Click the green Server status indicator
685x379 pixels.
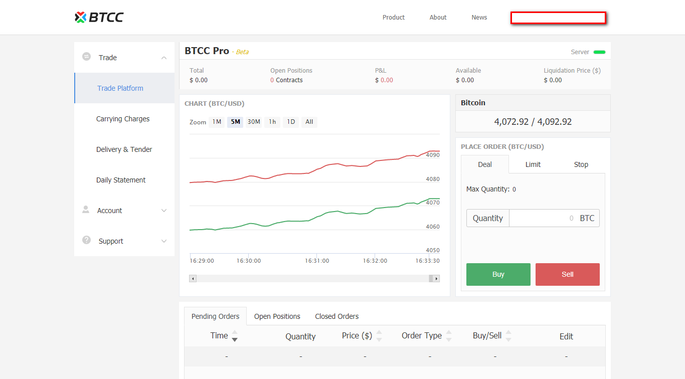click(599, 52)
